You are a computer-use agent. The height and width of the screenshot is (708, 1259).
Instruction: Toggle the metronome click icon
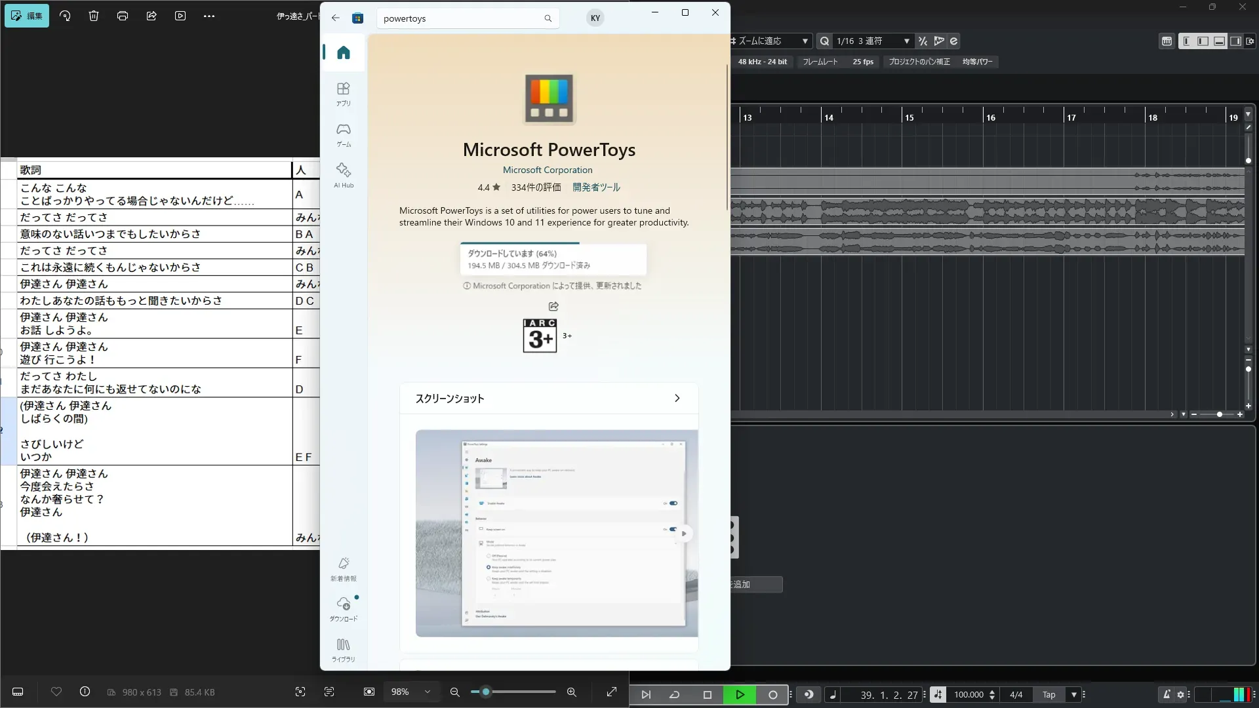pyautogui.click(x=1166, y=695)
